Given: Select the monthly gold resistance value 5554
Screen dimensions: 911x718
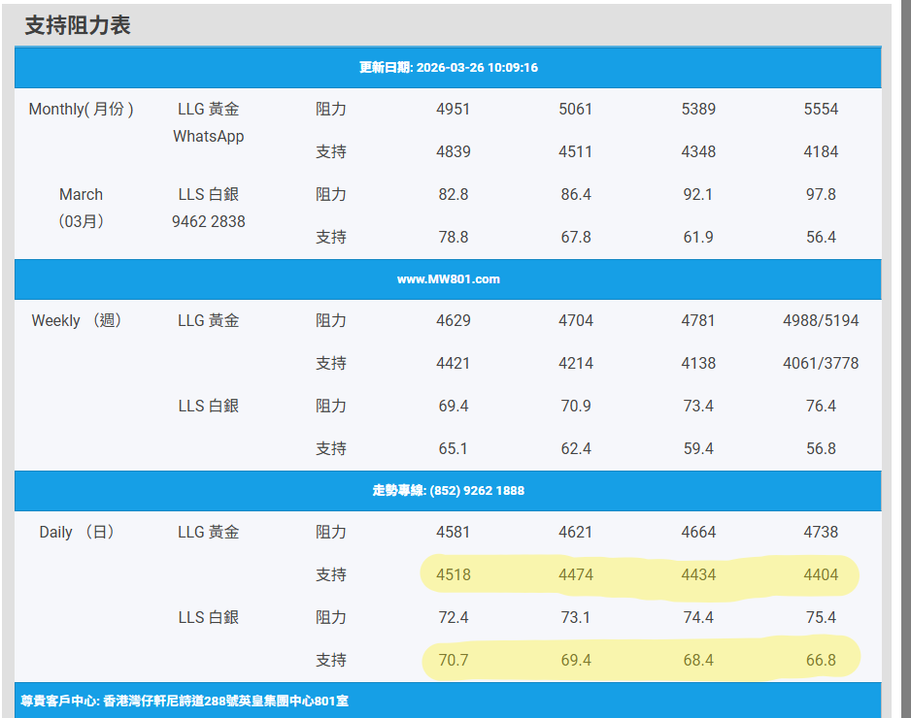Looking at the screenshot, I should 821,110.
